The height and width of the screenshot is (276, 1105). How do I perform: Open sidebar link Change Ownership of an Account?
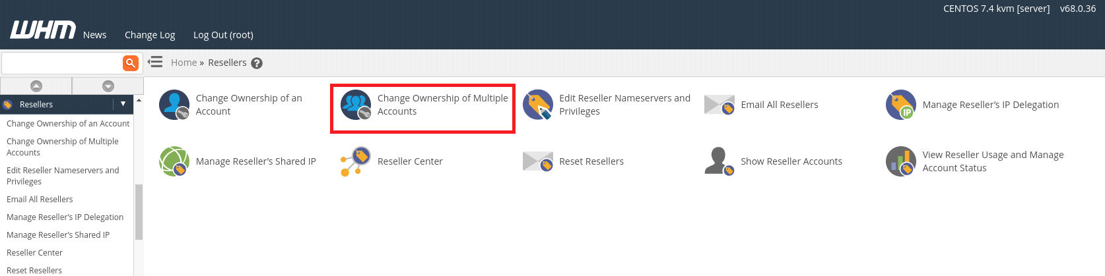click(x=68, y=124)
